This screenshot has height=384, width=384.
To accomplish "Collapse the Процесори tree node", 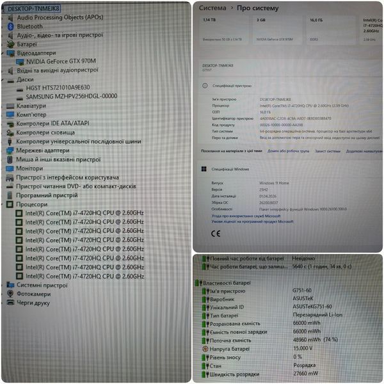I will (3, 204).
